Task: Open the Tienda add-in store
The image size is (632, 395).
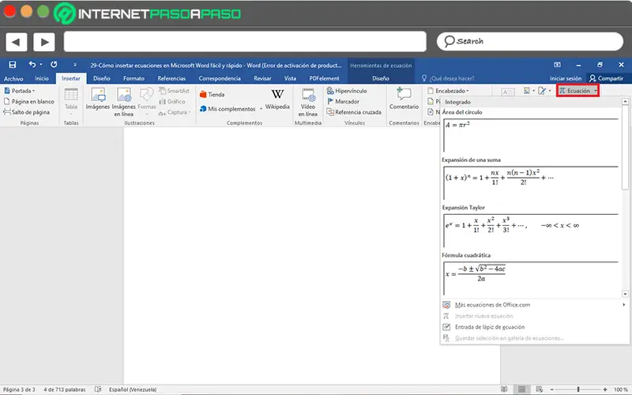Action: tap(213, 95)
